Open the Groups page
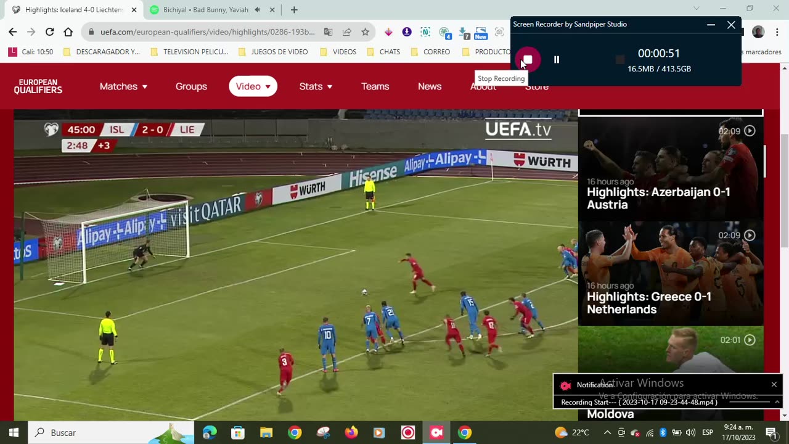The height and width of the screenshot is (444, 789). (191, 86)
